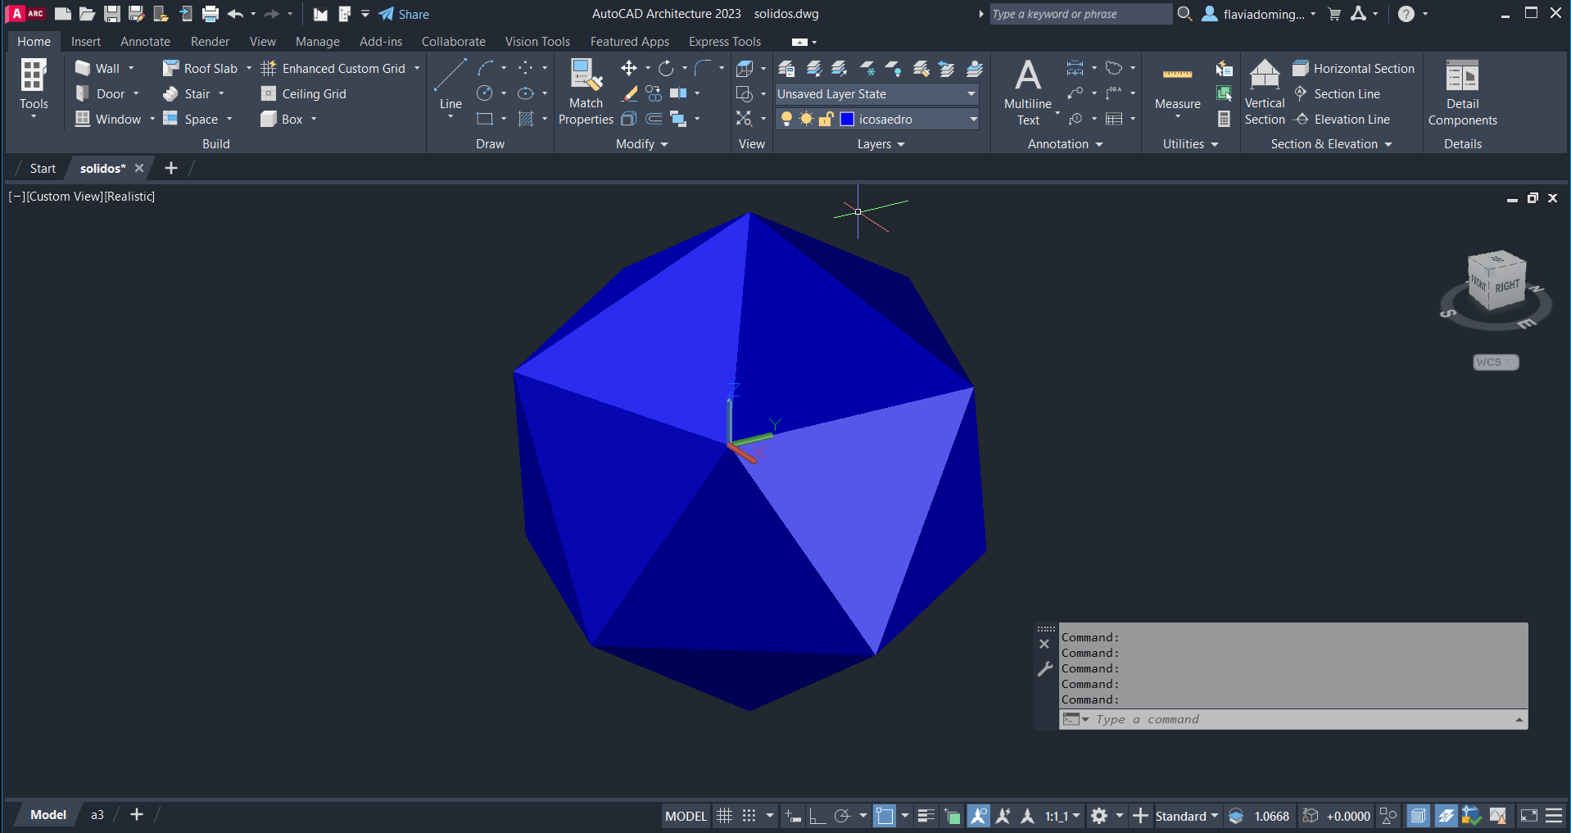
Task: Select the Wall tool
Action: 98,69
